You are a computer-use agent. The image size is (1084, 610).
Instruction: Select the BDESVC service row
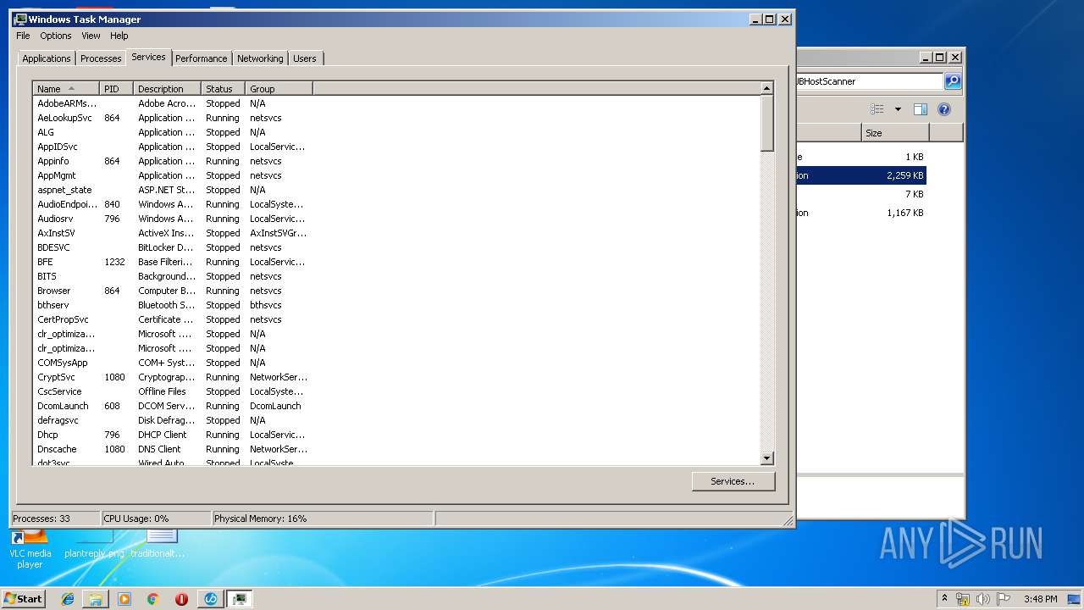396,247
